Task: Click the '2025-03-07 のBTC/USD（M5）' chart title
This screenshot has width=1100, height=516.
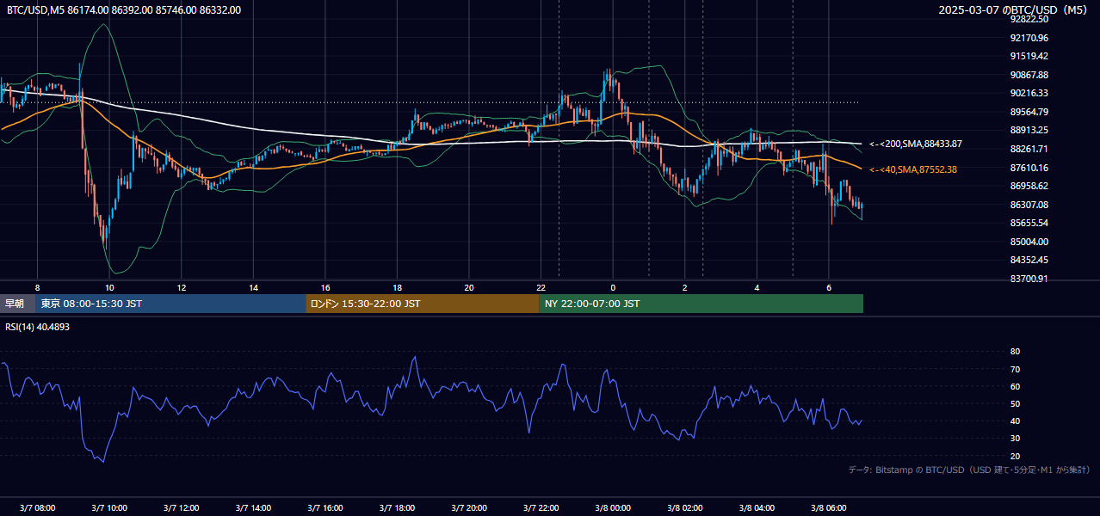Action: [x=1014, y=10]
